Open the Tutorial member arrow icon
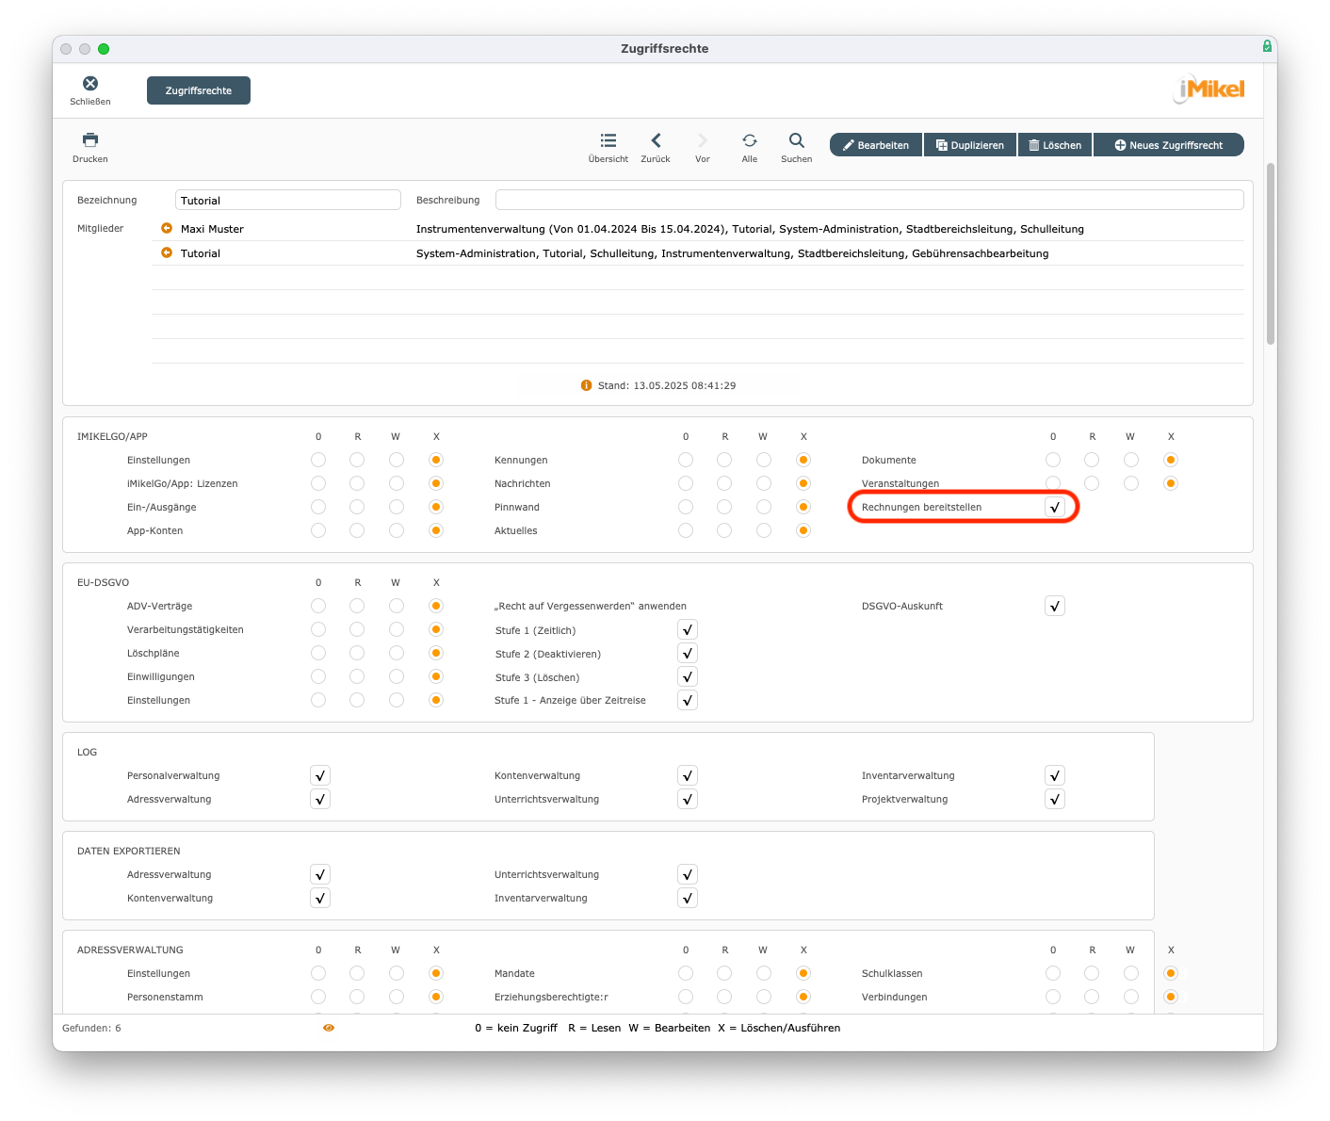Viewport: 1330px width, 1121px height. (167, 252)
